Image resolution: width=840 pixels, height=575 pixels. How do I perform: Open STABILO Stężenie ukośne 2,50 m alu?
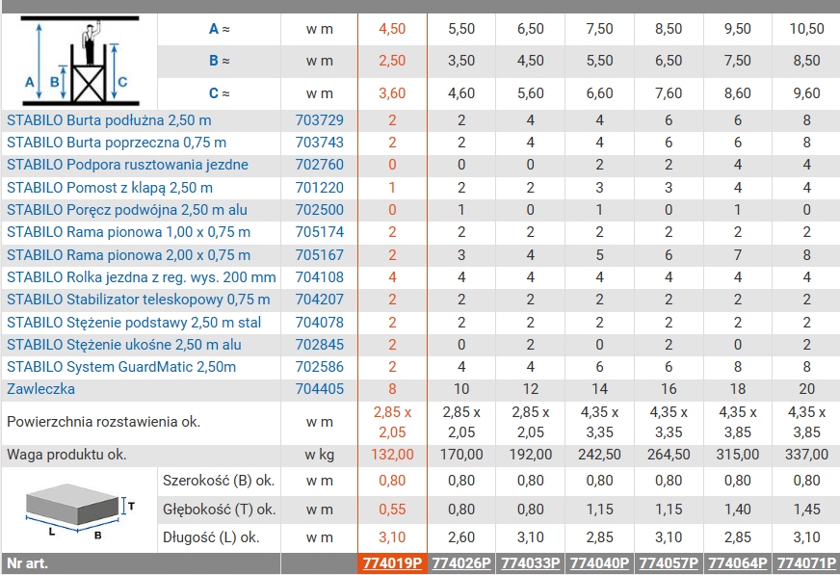(123, 345)
